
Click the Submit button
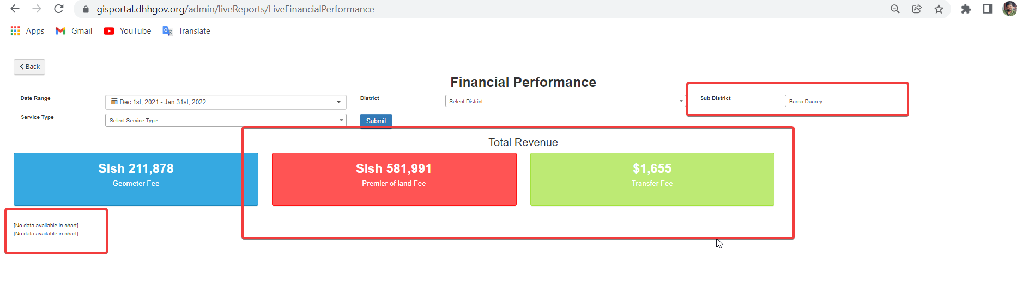point(376,121)
